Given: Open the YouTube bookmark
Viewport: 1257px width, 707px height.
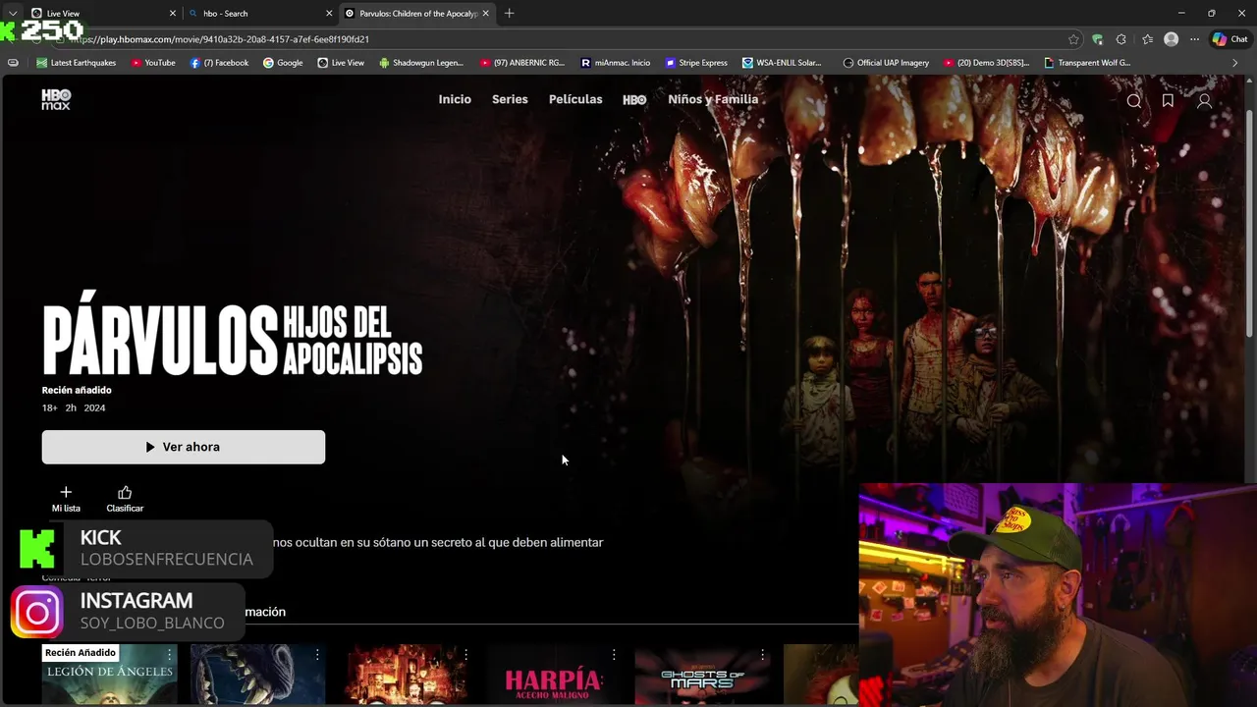Looking at the screenshot, I should click(153, 63).
